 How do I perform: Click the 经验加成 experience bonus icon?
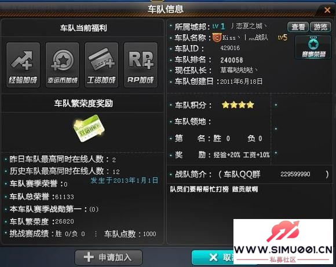coord(23,65)
